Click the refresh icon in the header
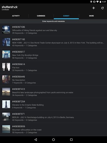Image resolution: width=107 pixels, height=143 pixels. [x=103, y=8]
